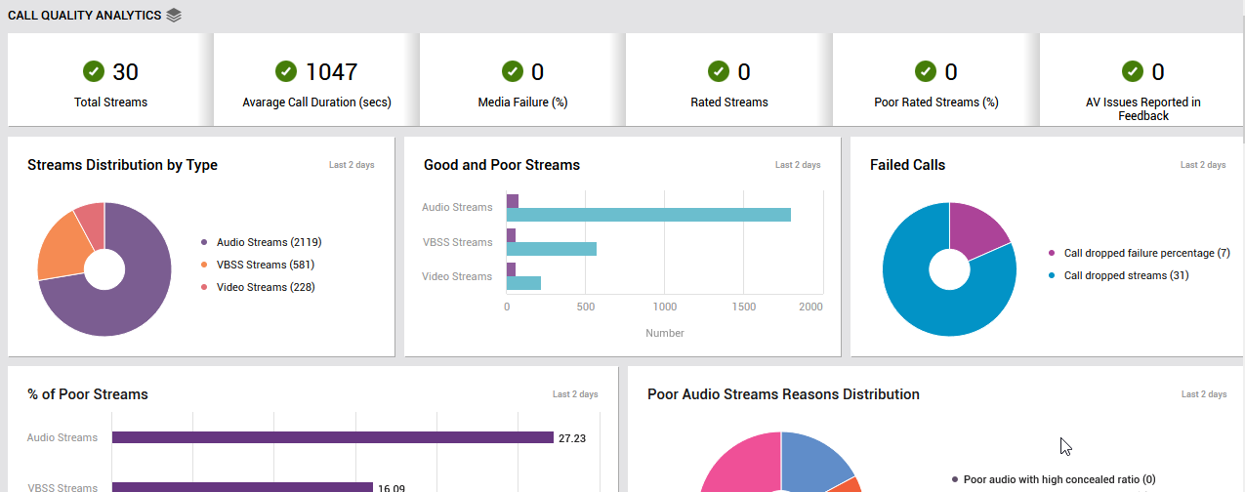Image resolution: width=1245 pixels, height=492 pixels.
Task: Click the Media Failure green check icon
Action: pos(513,71)
